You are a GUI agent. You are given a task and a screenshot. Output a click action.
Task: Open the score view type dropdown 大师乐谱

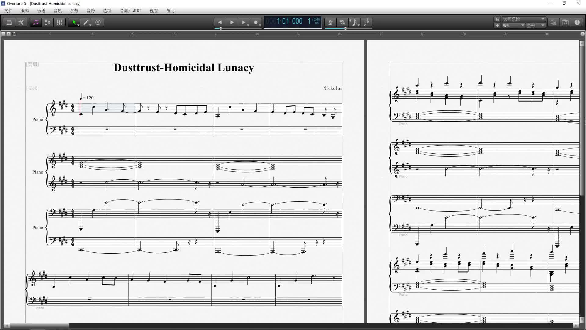[524, 19]
